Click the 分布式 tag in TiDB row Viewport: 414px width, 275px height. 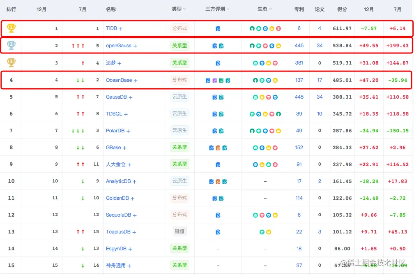click(179, 28)
